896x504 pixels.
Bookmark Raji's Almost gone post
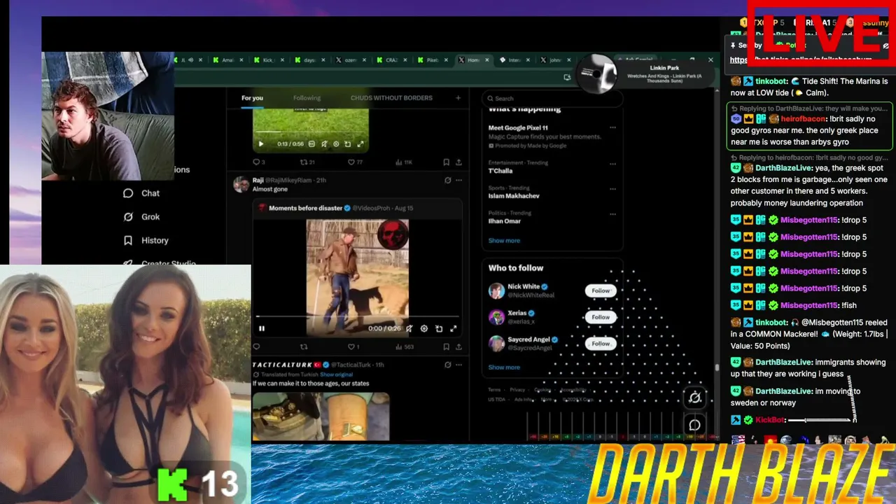[447, 346]
